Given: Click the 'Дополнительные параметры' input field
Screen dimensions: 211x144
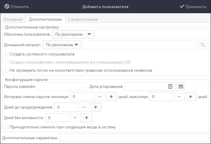Looking at the screenshot, I should pos(134,138).
